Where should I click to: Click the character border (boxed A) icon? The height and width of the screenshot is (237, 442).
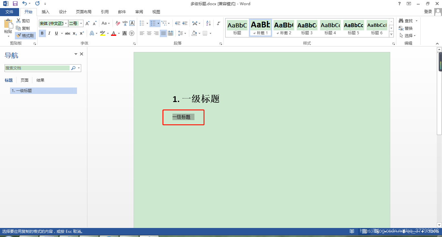pyautogui.click(x=132, y=23)
